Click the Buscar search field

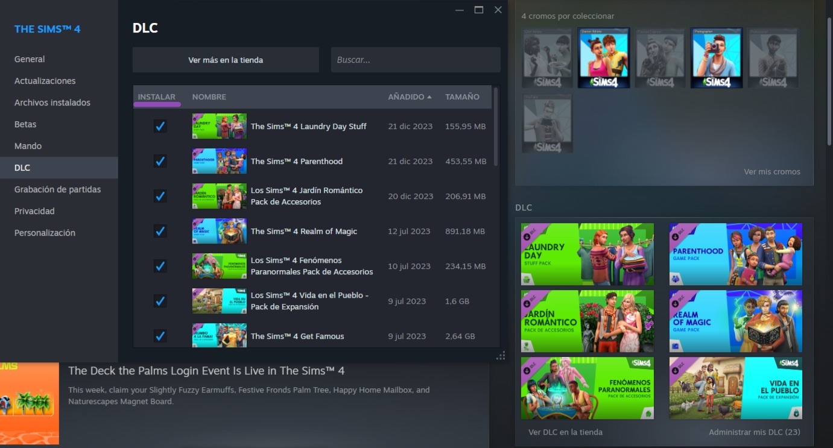coord(416,60)
